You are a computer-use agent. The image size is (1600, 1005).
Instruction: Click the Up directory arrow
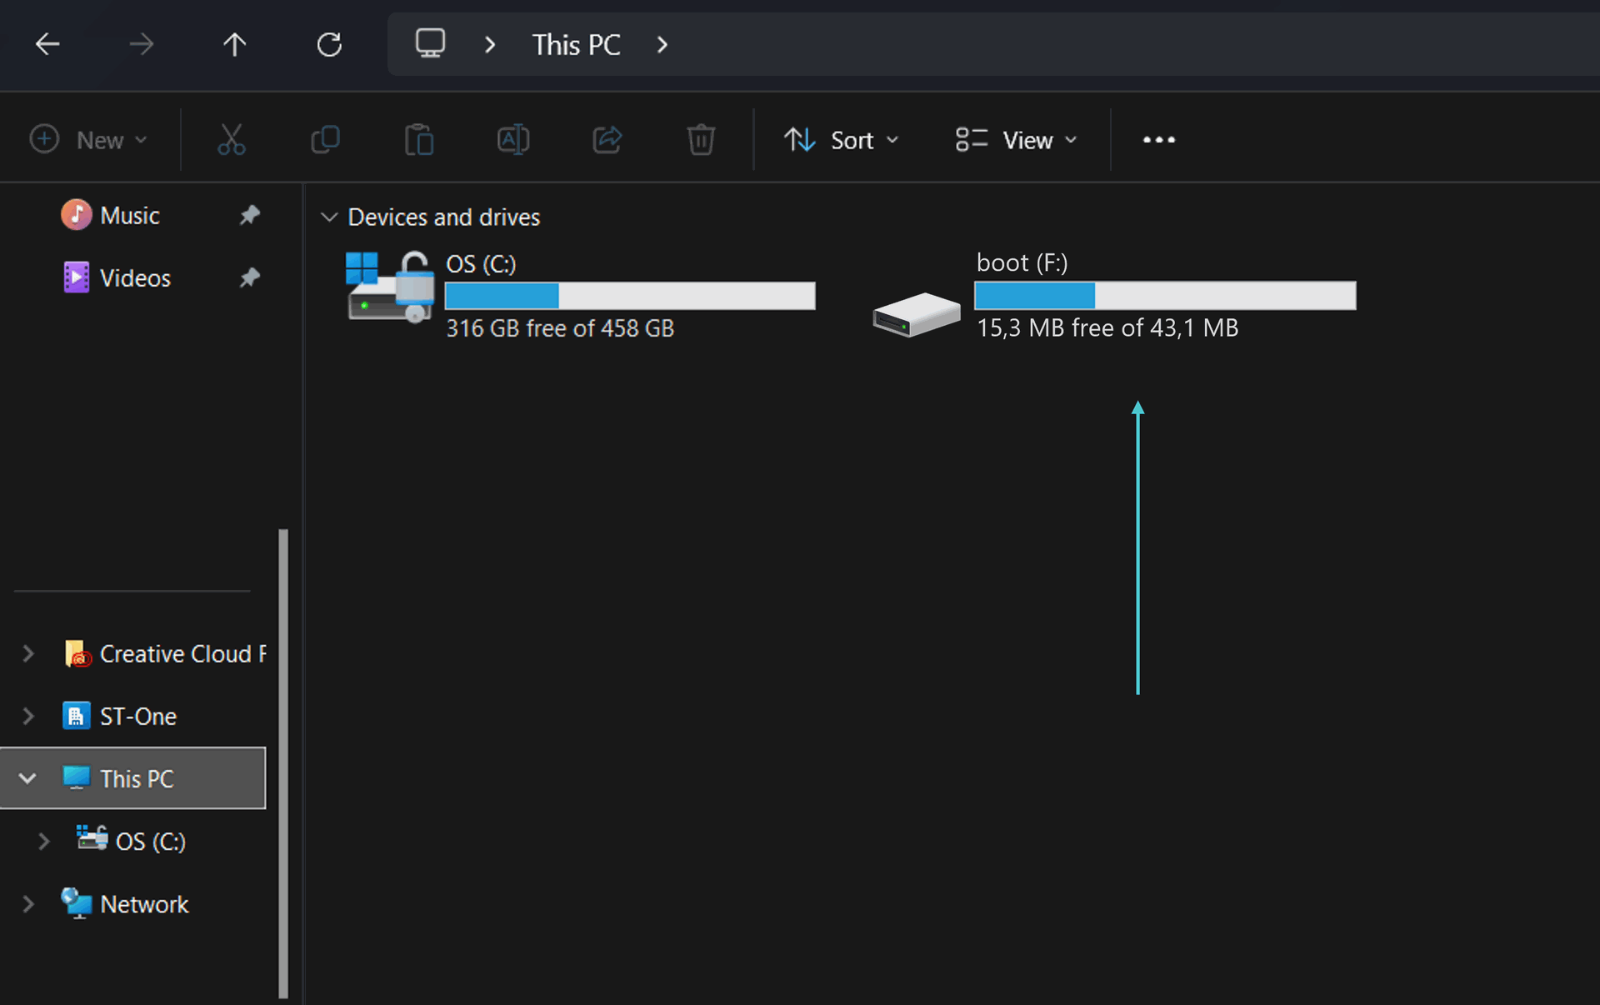(x=234, y=44)
